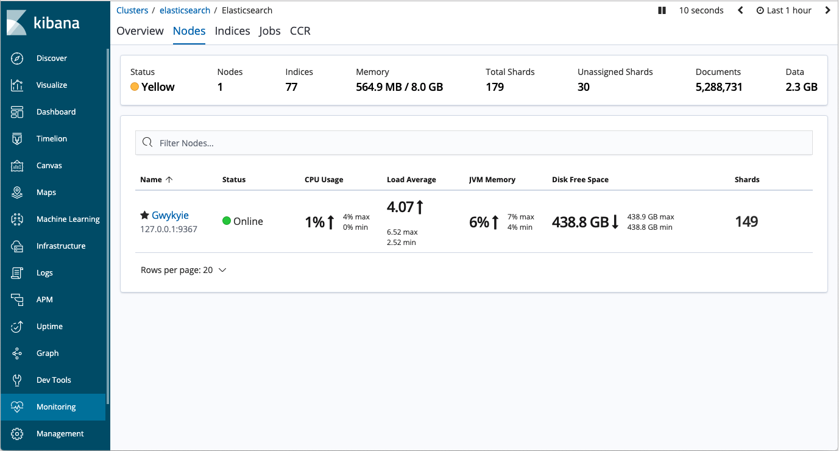Image resolution: width=839 pixels, height=451 pixels.
Task: Sort by the Disk Free Space column header
Action: click(580, 180)
